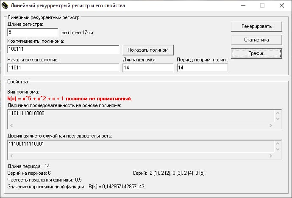Image resolution: width=292 pixels, height=198 pixels.
Task: Click the down arrow of the polynomial sequence scrollbar
Action: pos(278,119)
